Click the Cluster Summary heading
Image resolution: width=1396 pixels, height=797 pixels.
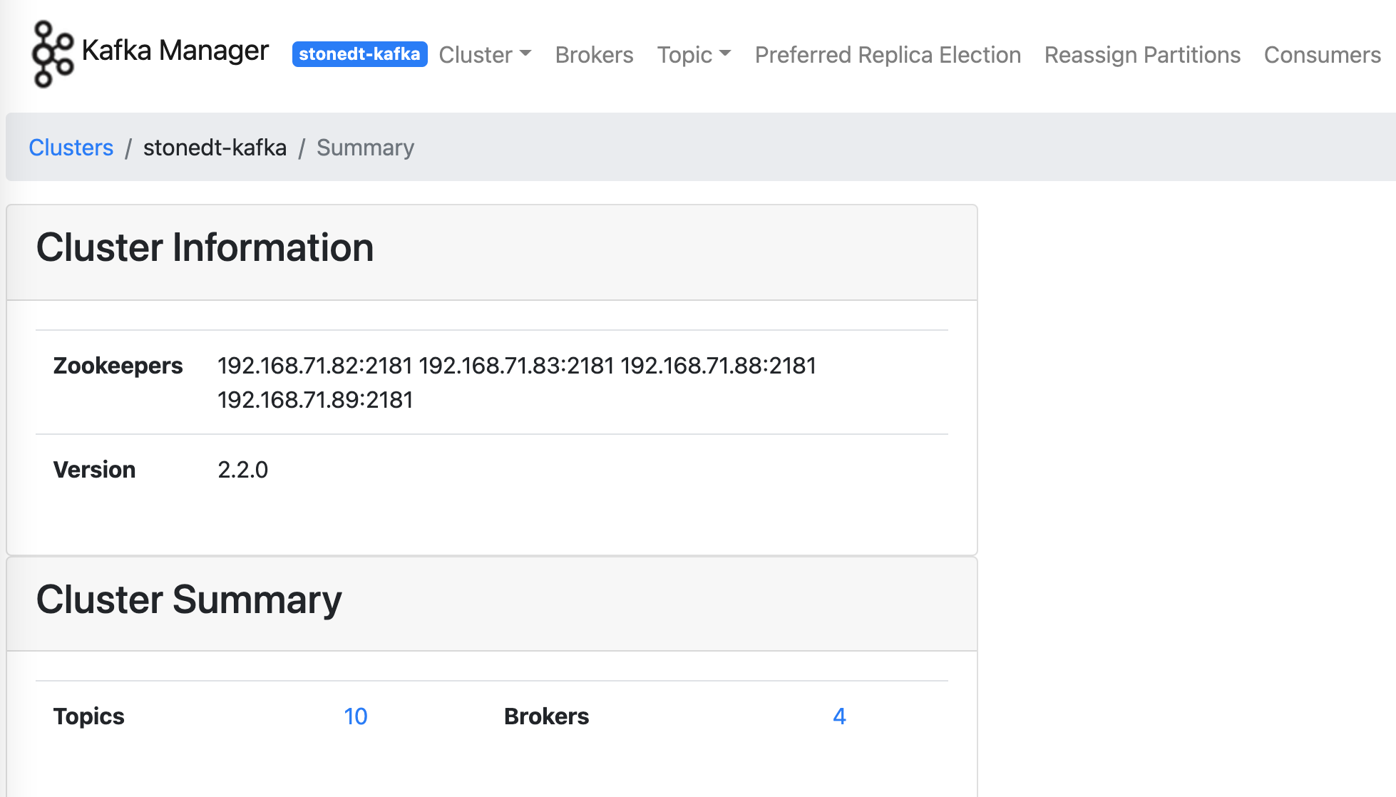pyautogui.click(x=189, y=600)
